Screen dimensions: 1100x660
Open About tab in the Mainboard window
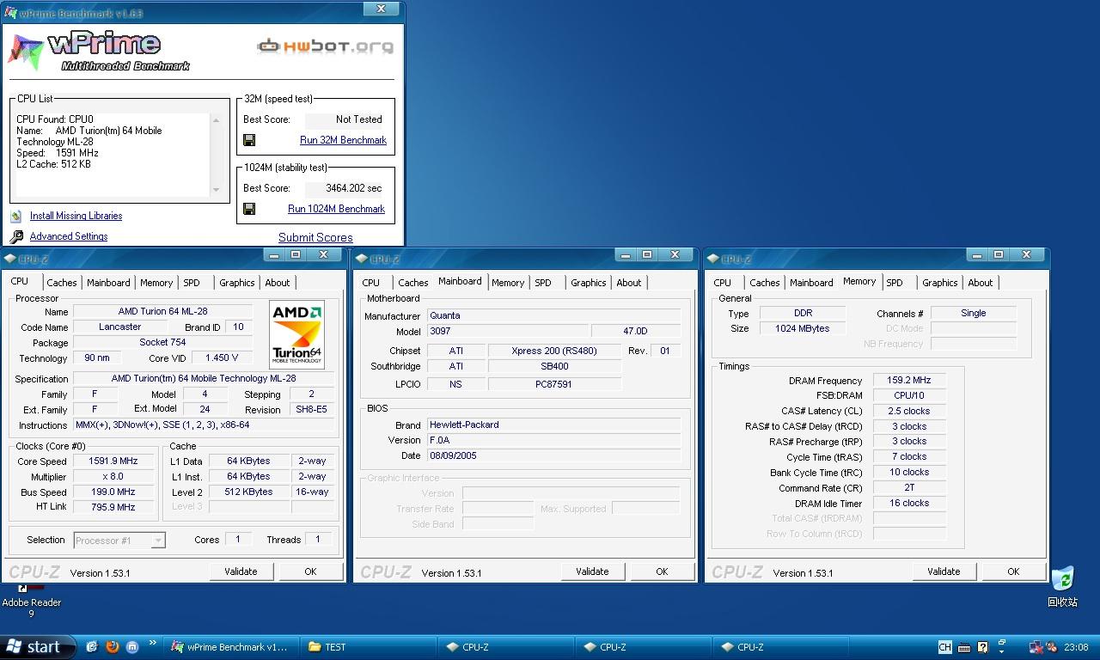[629, 283]
